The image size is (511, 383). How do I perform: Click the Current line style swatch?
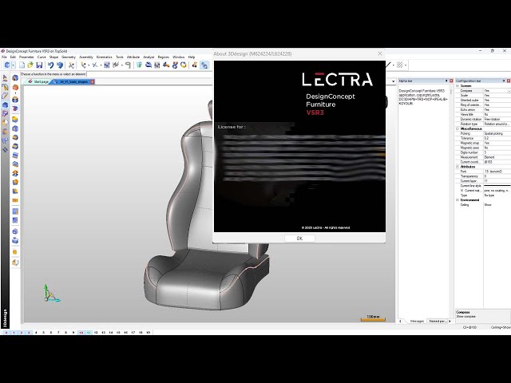pyautogui.click(x=497, y=186)
